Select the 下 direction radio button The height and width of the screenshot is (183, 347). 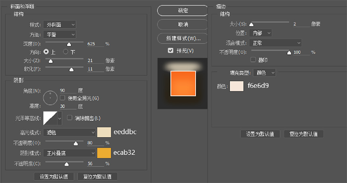[x=65, y=52]
